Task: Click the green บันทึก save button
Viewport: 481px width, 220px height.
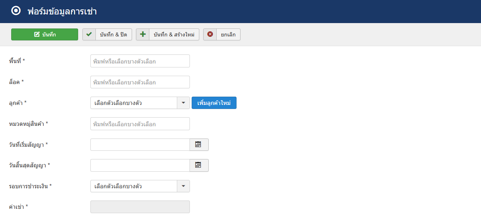Action: 44,35
